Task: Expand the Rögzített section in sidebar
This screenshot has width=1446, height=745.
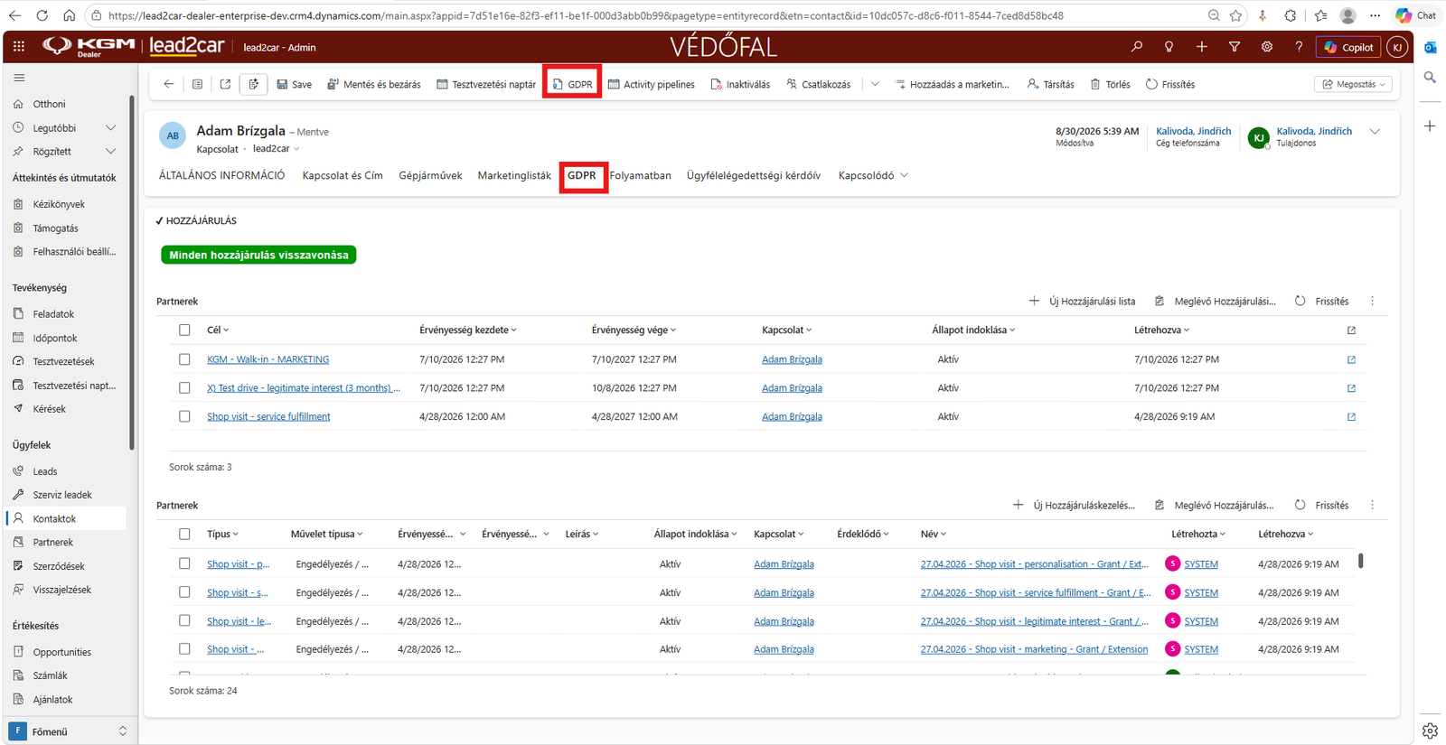Action: pyautogui.click(x=110, y=152)
